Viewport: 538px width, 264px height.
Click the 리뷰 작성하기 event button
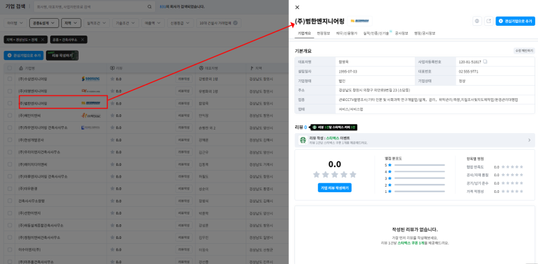pos(63,55)
